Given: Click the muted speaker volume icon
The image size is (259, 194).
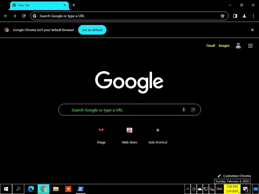Looking at the screenshot, I should tap(212, 189).
